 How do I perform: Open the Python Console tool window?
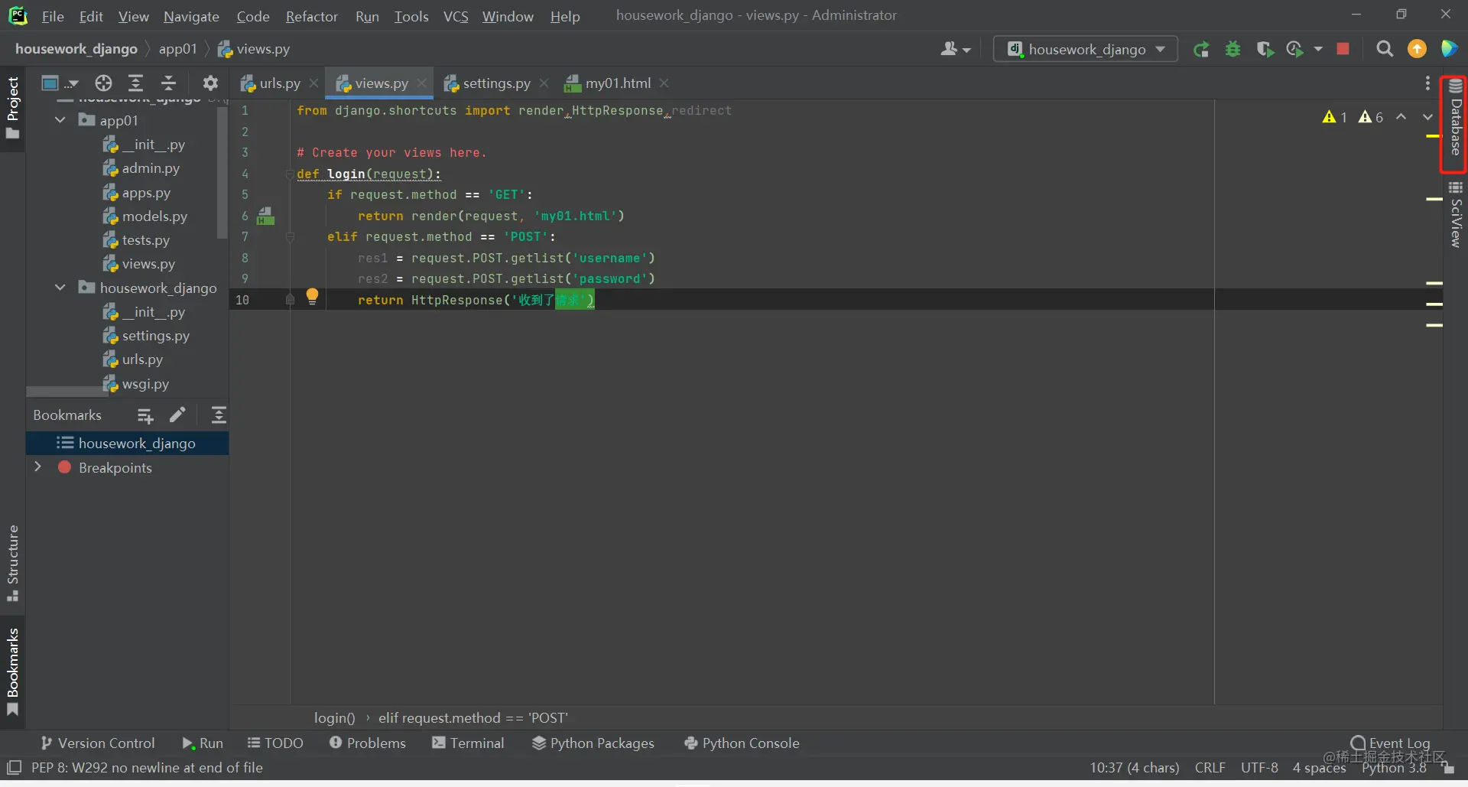tap(742, 743)
